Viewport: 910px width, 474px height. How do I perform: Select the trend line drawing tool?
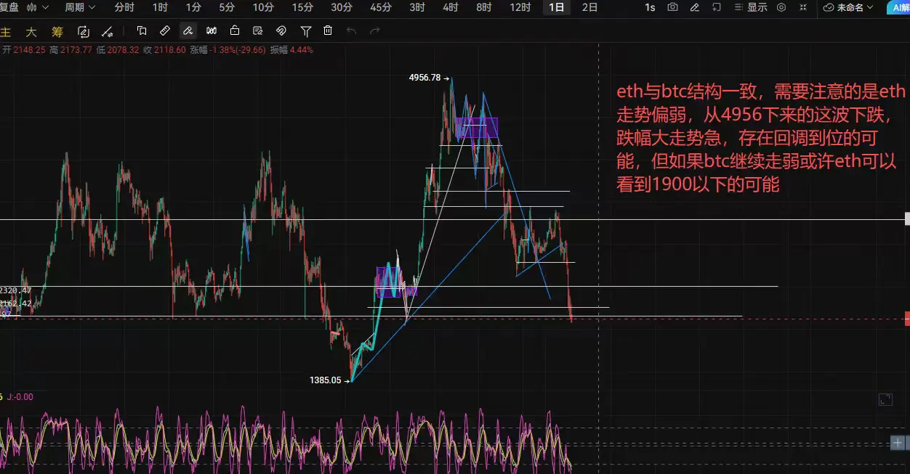click(107, 31)
